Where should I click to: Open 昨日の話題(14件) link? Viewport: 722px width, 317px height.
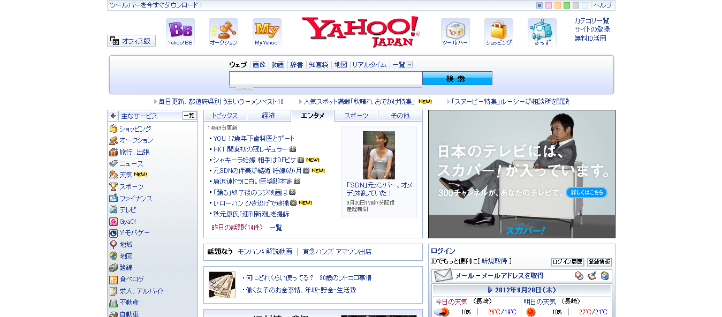[x=237, y=228]
